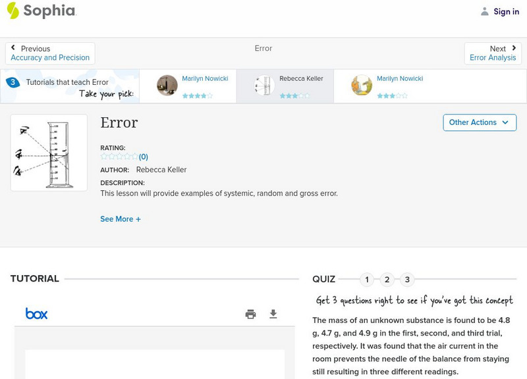
Task: Download the tutorial document
Action: click(x=273, y=314)
